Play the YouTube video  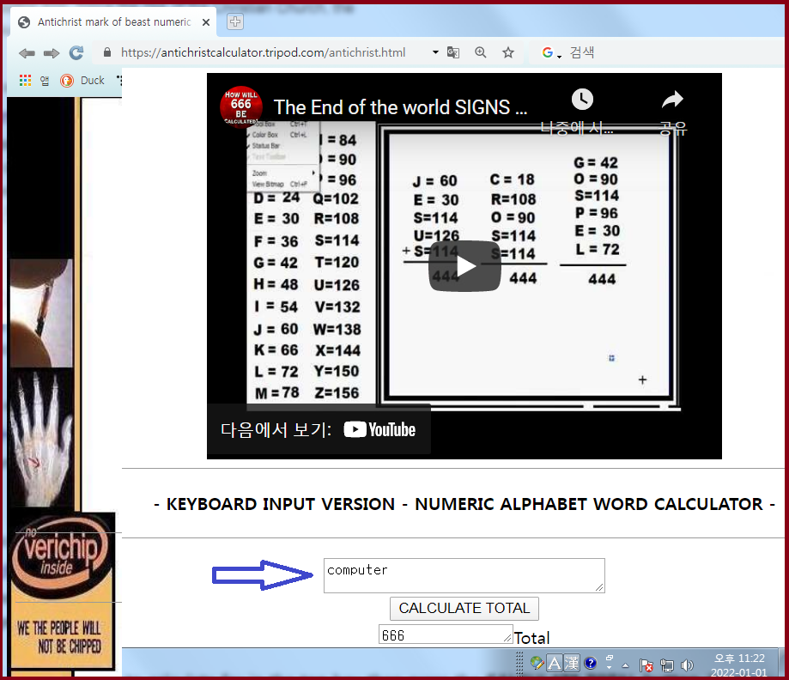pos(464,266)
